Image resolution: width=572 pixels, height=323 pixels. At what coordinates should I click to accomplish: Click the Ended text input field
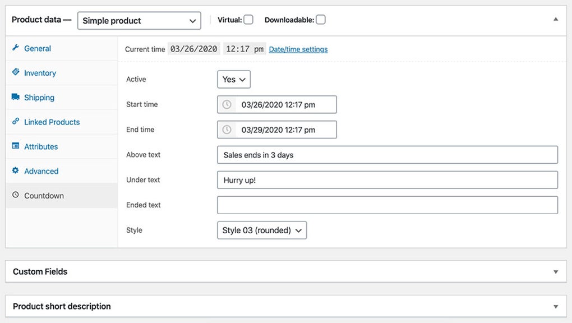387,205
